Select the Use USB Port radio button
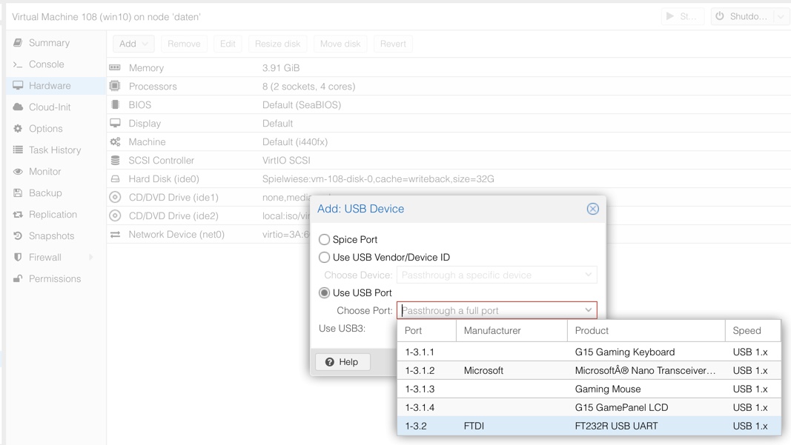The width and height of the screenshot is (791, 445). (x=324, y=293)
